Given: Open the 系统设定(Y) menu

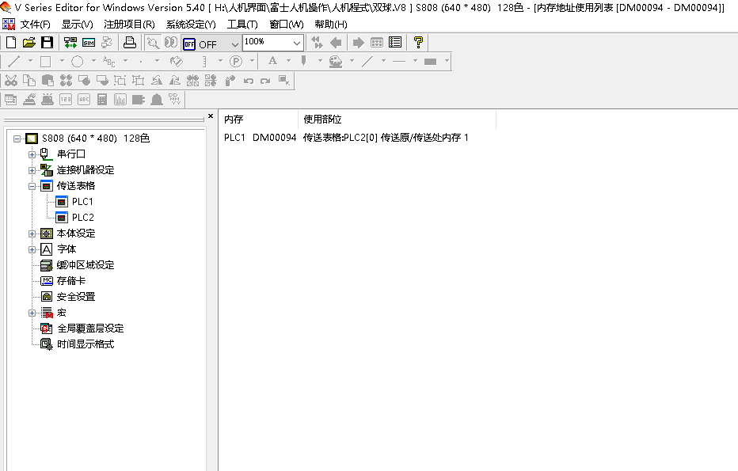Looking at the screenshot, I should 190,24.
